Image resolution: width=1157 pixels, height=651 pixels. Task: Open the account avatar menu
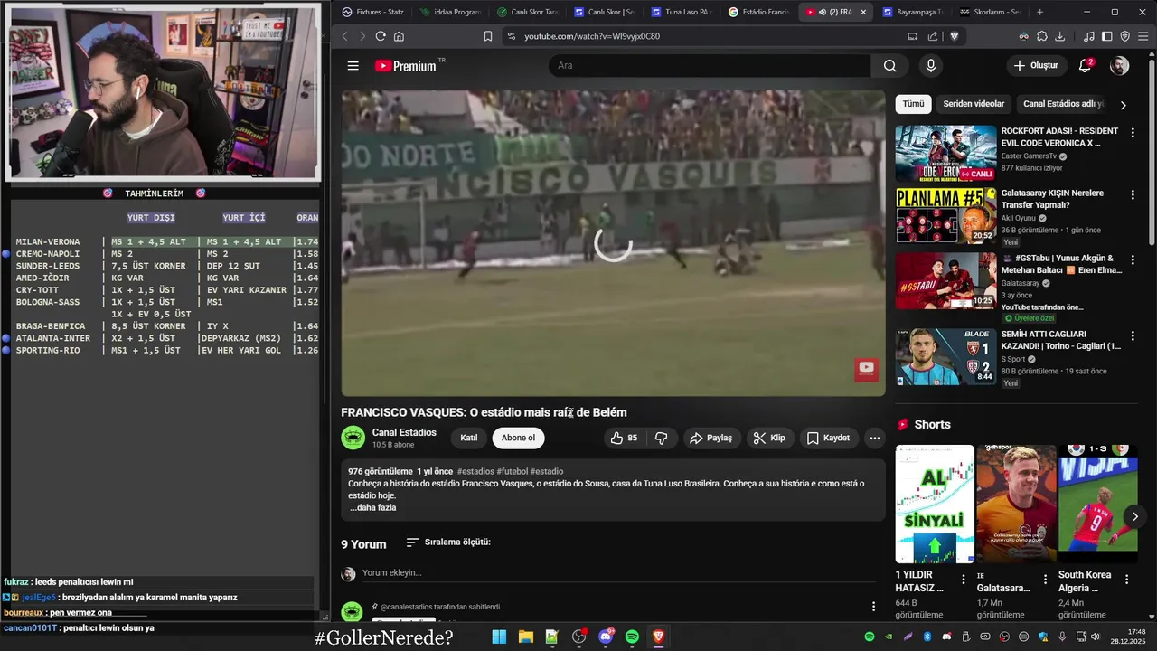[x=1119, y=66]
